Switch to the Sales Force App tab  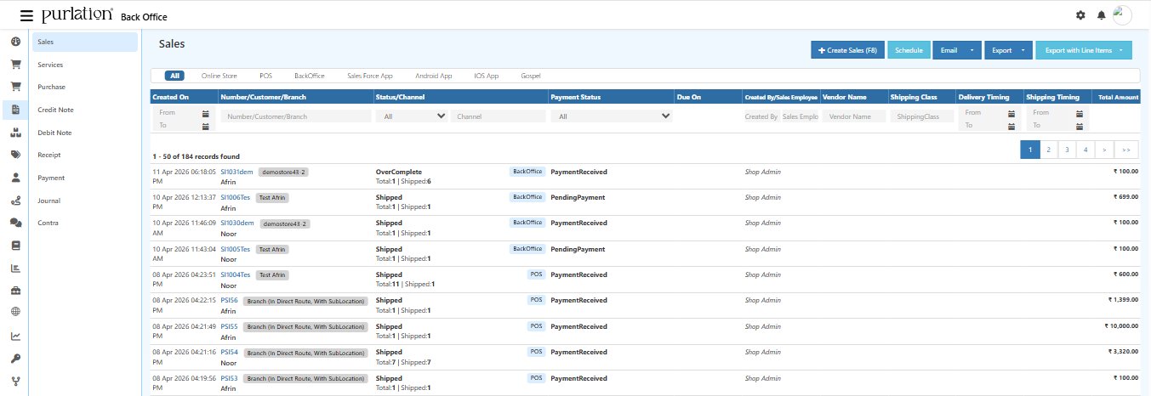(x=370, y=76)
